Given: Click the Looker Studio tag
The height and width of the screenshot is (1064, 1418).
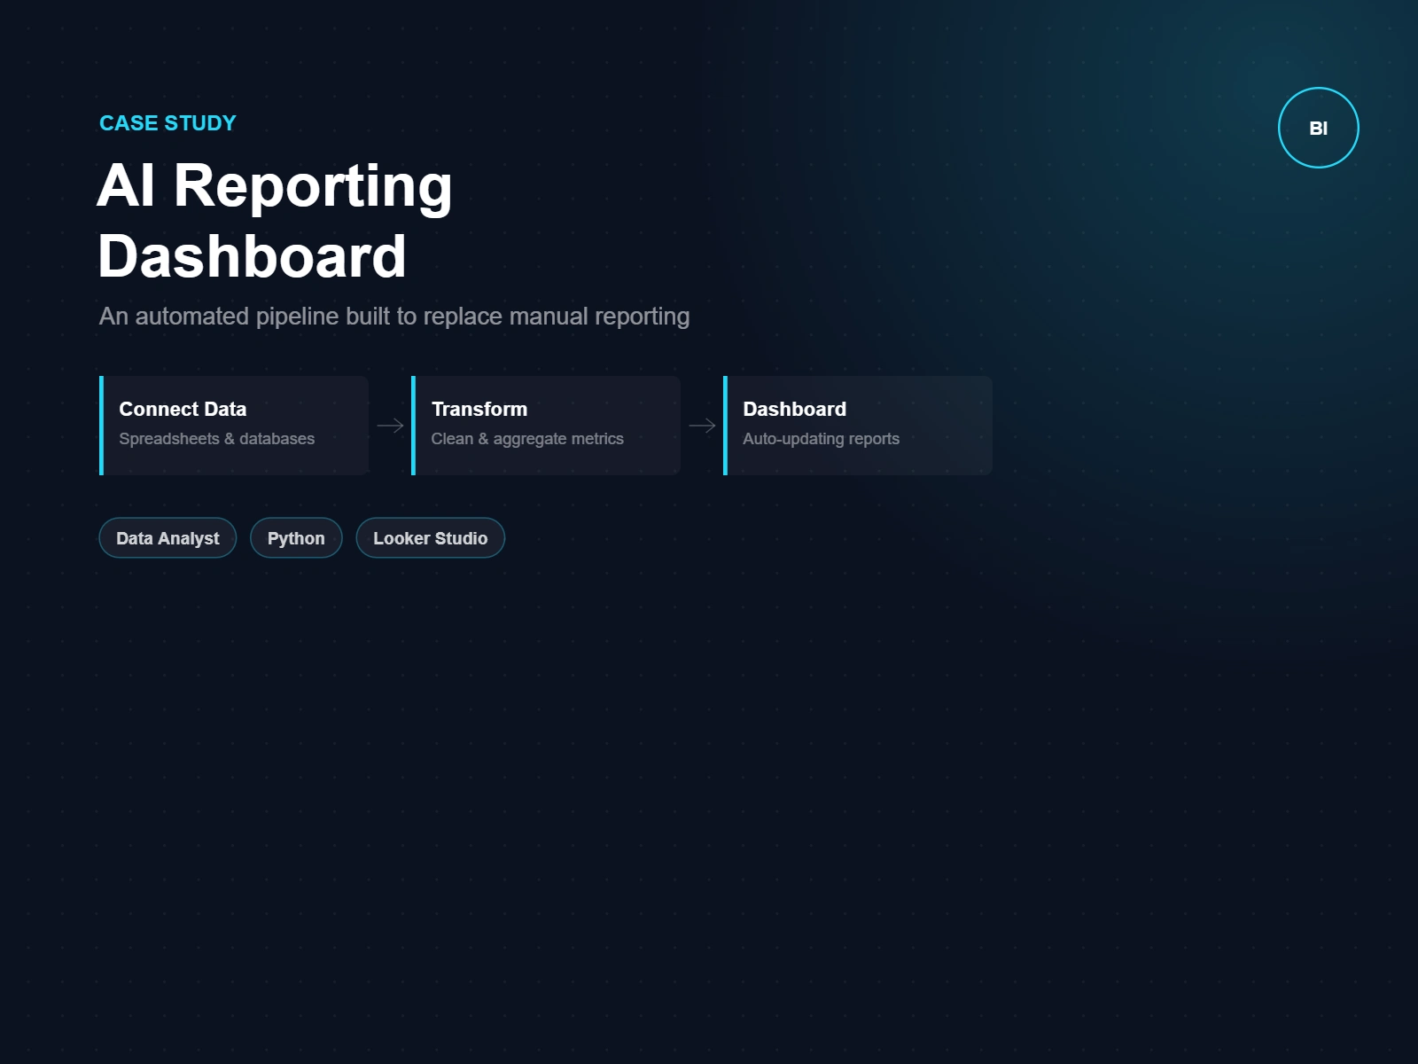Looking at the screenshot, I should [431, 538].
